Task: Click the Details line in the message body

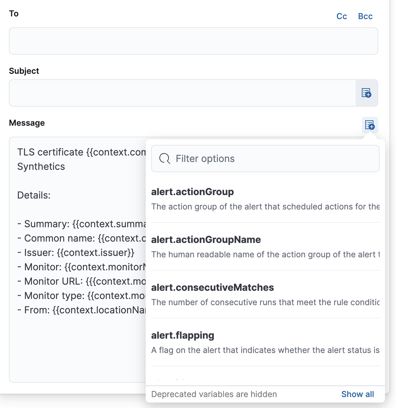Action: tap(34, 195)
